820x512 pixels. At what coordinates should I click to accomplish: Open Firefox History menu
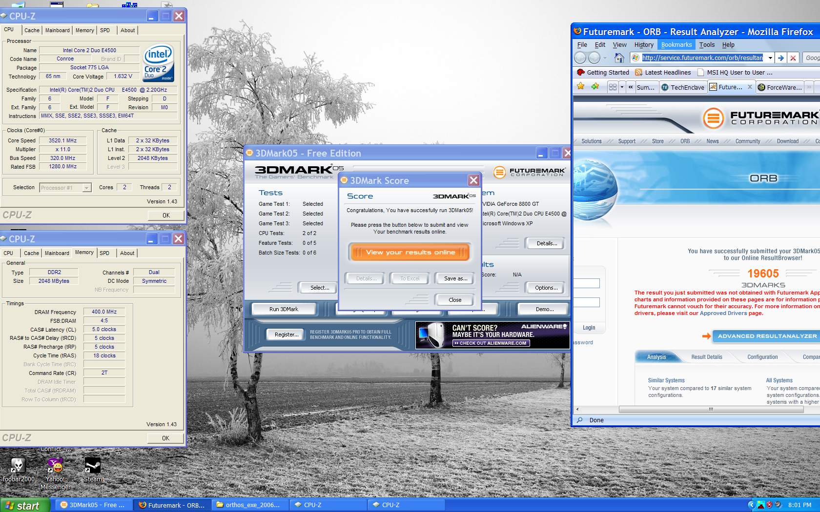(644, 44)
